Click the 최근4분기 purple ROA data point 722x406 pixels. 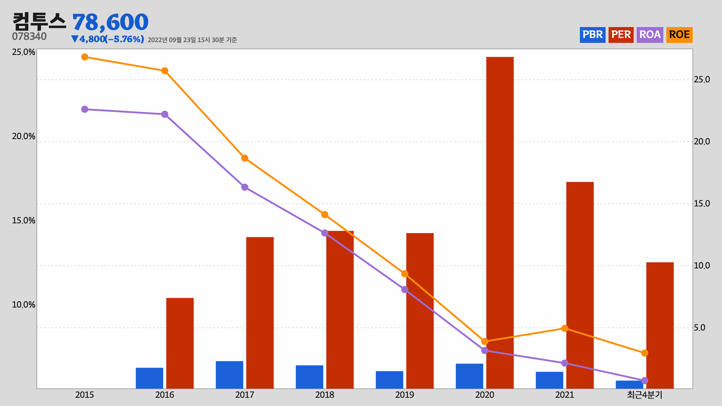tap(645, 381)
